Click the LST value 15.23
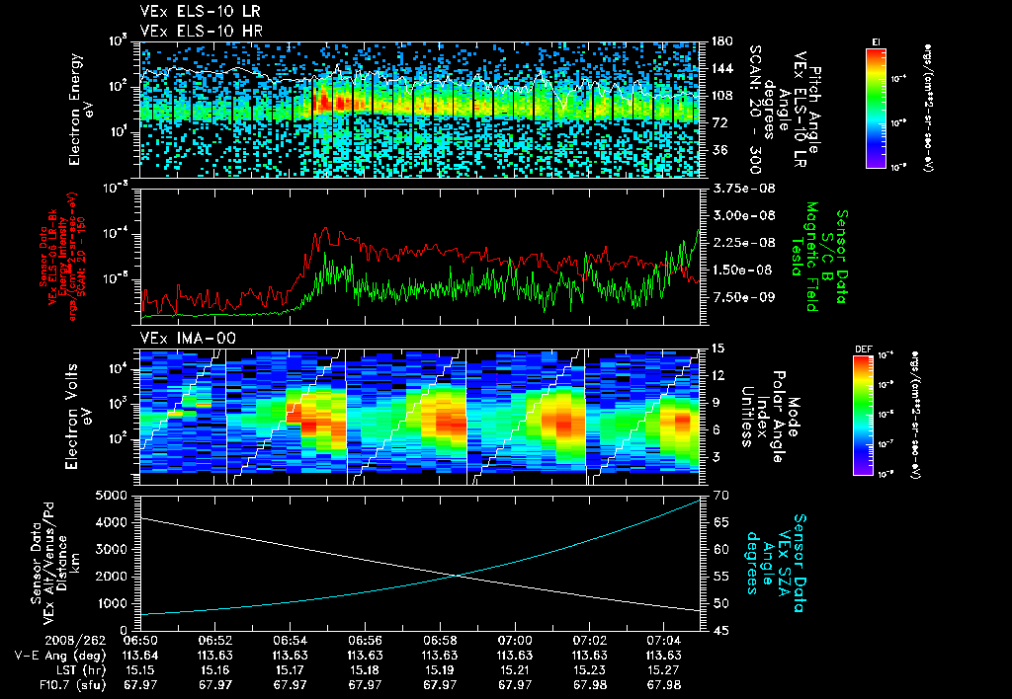1012x699 pixels. tap(589, 670)
